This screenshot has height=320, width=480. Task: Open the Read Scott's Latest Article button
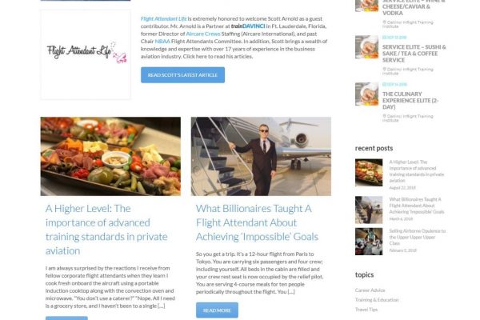[x=182, y=75]
